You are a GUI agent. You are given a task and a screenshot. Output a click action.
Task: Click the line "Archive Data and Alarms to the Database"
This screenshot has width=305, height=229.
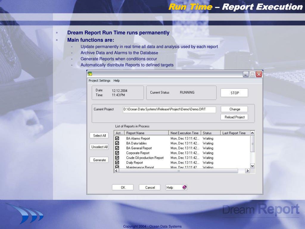pos(119,53)
